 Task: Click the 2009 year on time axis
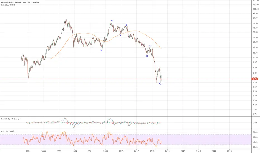[74, 151]
